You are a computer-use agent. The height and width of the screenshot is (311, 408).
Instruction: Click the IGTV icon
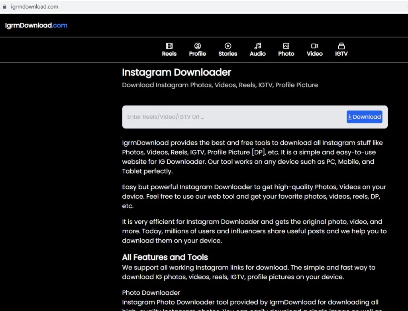(x=341, y=46)
